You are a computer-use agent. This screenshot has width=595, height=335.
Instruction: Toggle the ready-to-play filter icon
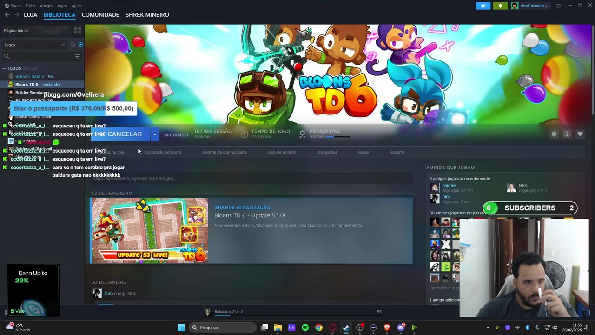click(80, 45)
